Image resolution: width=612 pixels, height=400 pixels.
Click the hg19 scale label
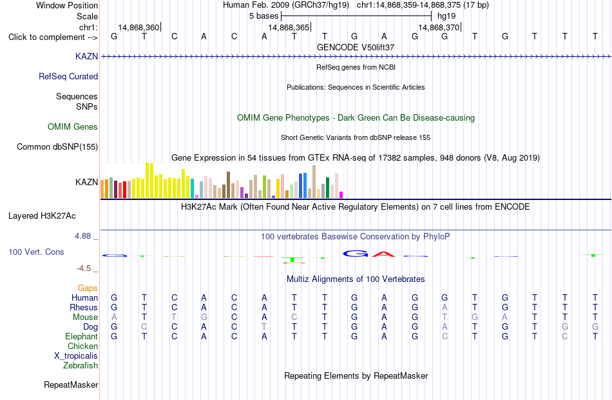click(x=446, y=16)
